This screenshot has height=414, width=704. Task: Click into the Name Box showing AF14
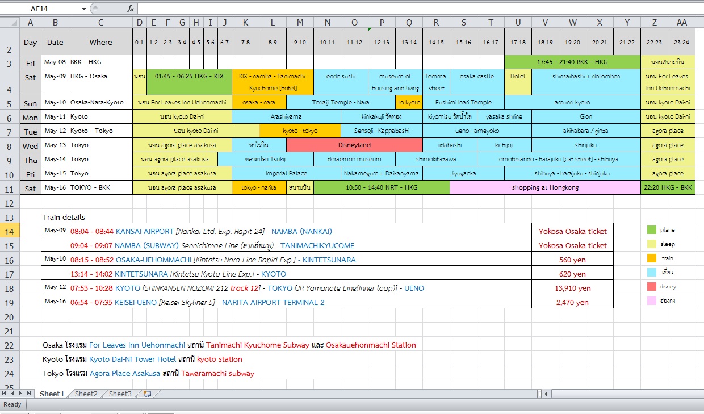[41, 9]
